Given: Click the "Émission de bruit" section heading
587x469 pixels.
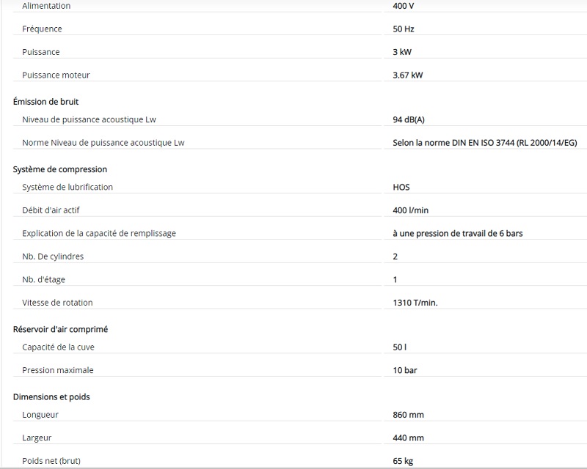Looking at the screenshot, I should tap(45, 102).
